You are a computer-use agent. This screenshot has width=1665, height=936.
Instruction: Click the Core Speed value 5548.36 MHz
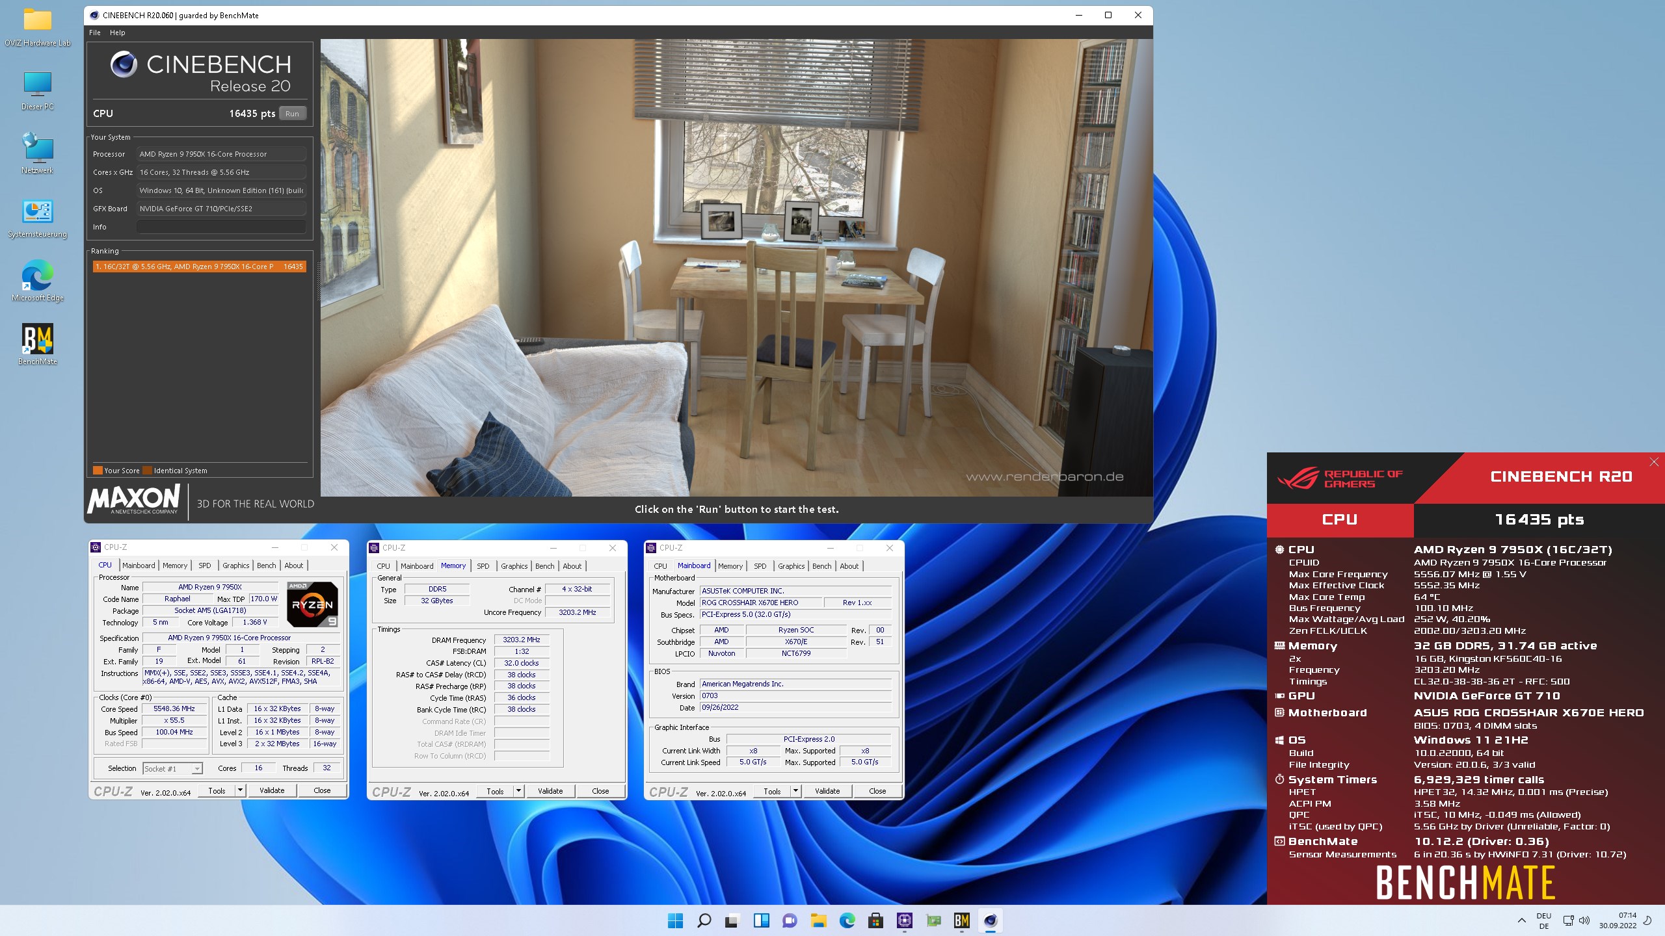[x=174, y=709]
